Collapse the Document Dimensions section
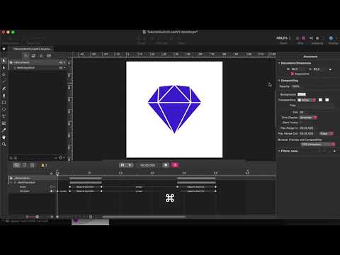The image size is (340, 255). click(279, 63)
